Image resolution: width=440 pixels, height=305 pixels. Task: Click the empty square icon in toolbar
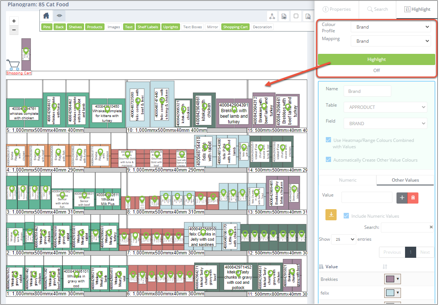tap(296, 16)
